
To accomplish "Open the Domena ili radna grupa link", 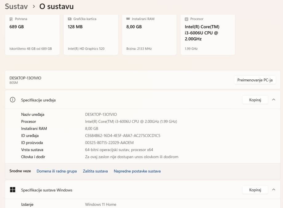I will coord(57,171).
